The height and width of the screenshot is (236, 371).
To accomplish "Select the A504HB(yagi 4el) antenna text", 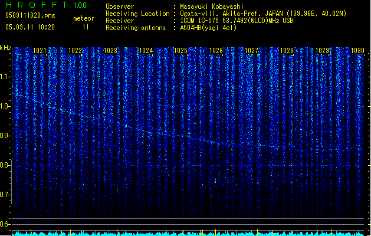I will pyautogui.click(x=208, y=28).
